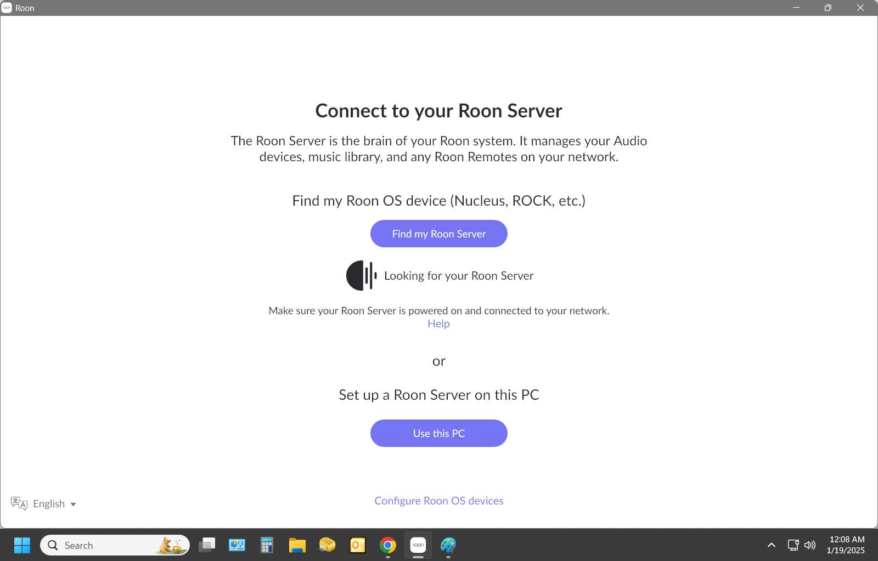Click the Roon loading waveform icon
This screenshot has width=878, height=561.
point(362,275)
